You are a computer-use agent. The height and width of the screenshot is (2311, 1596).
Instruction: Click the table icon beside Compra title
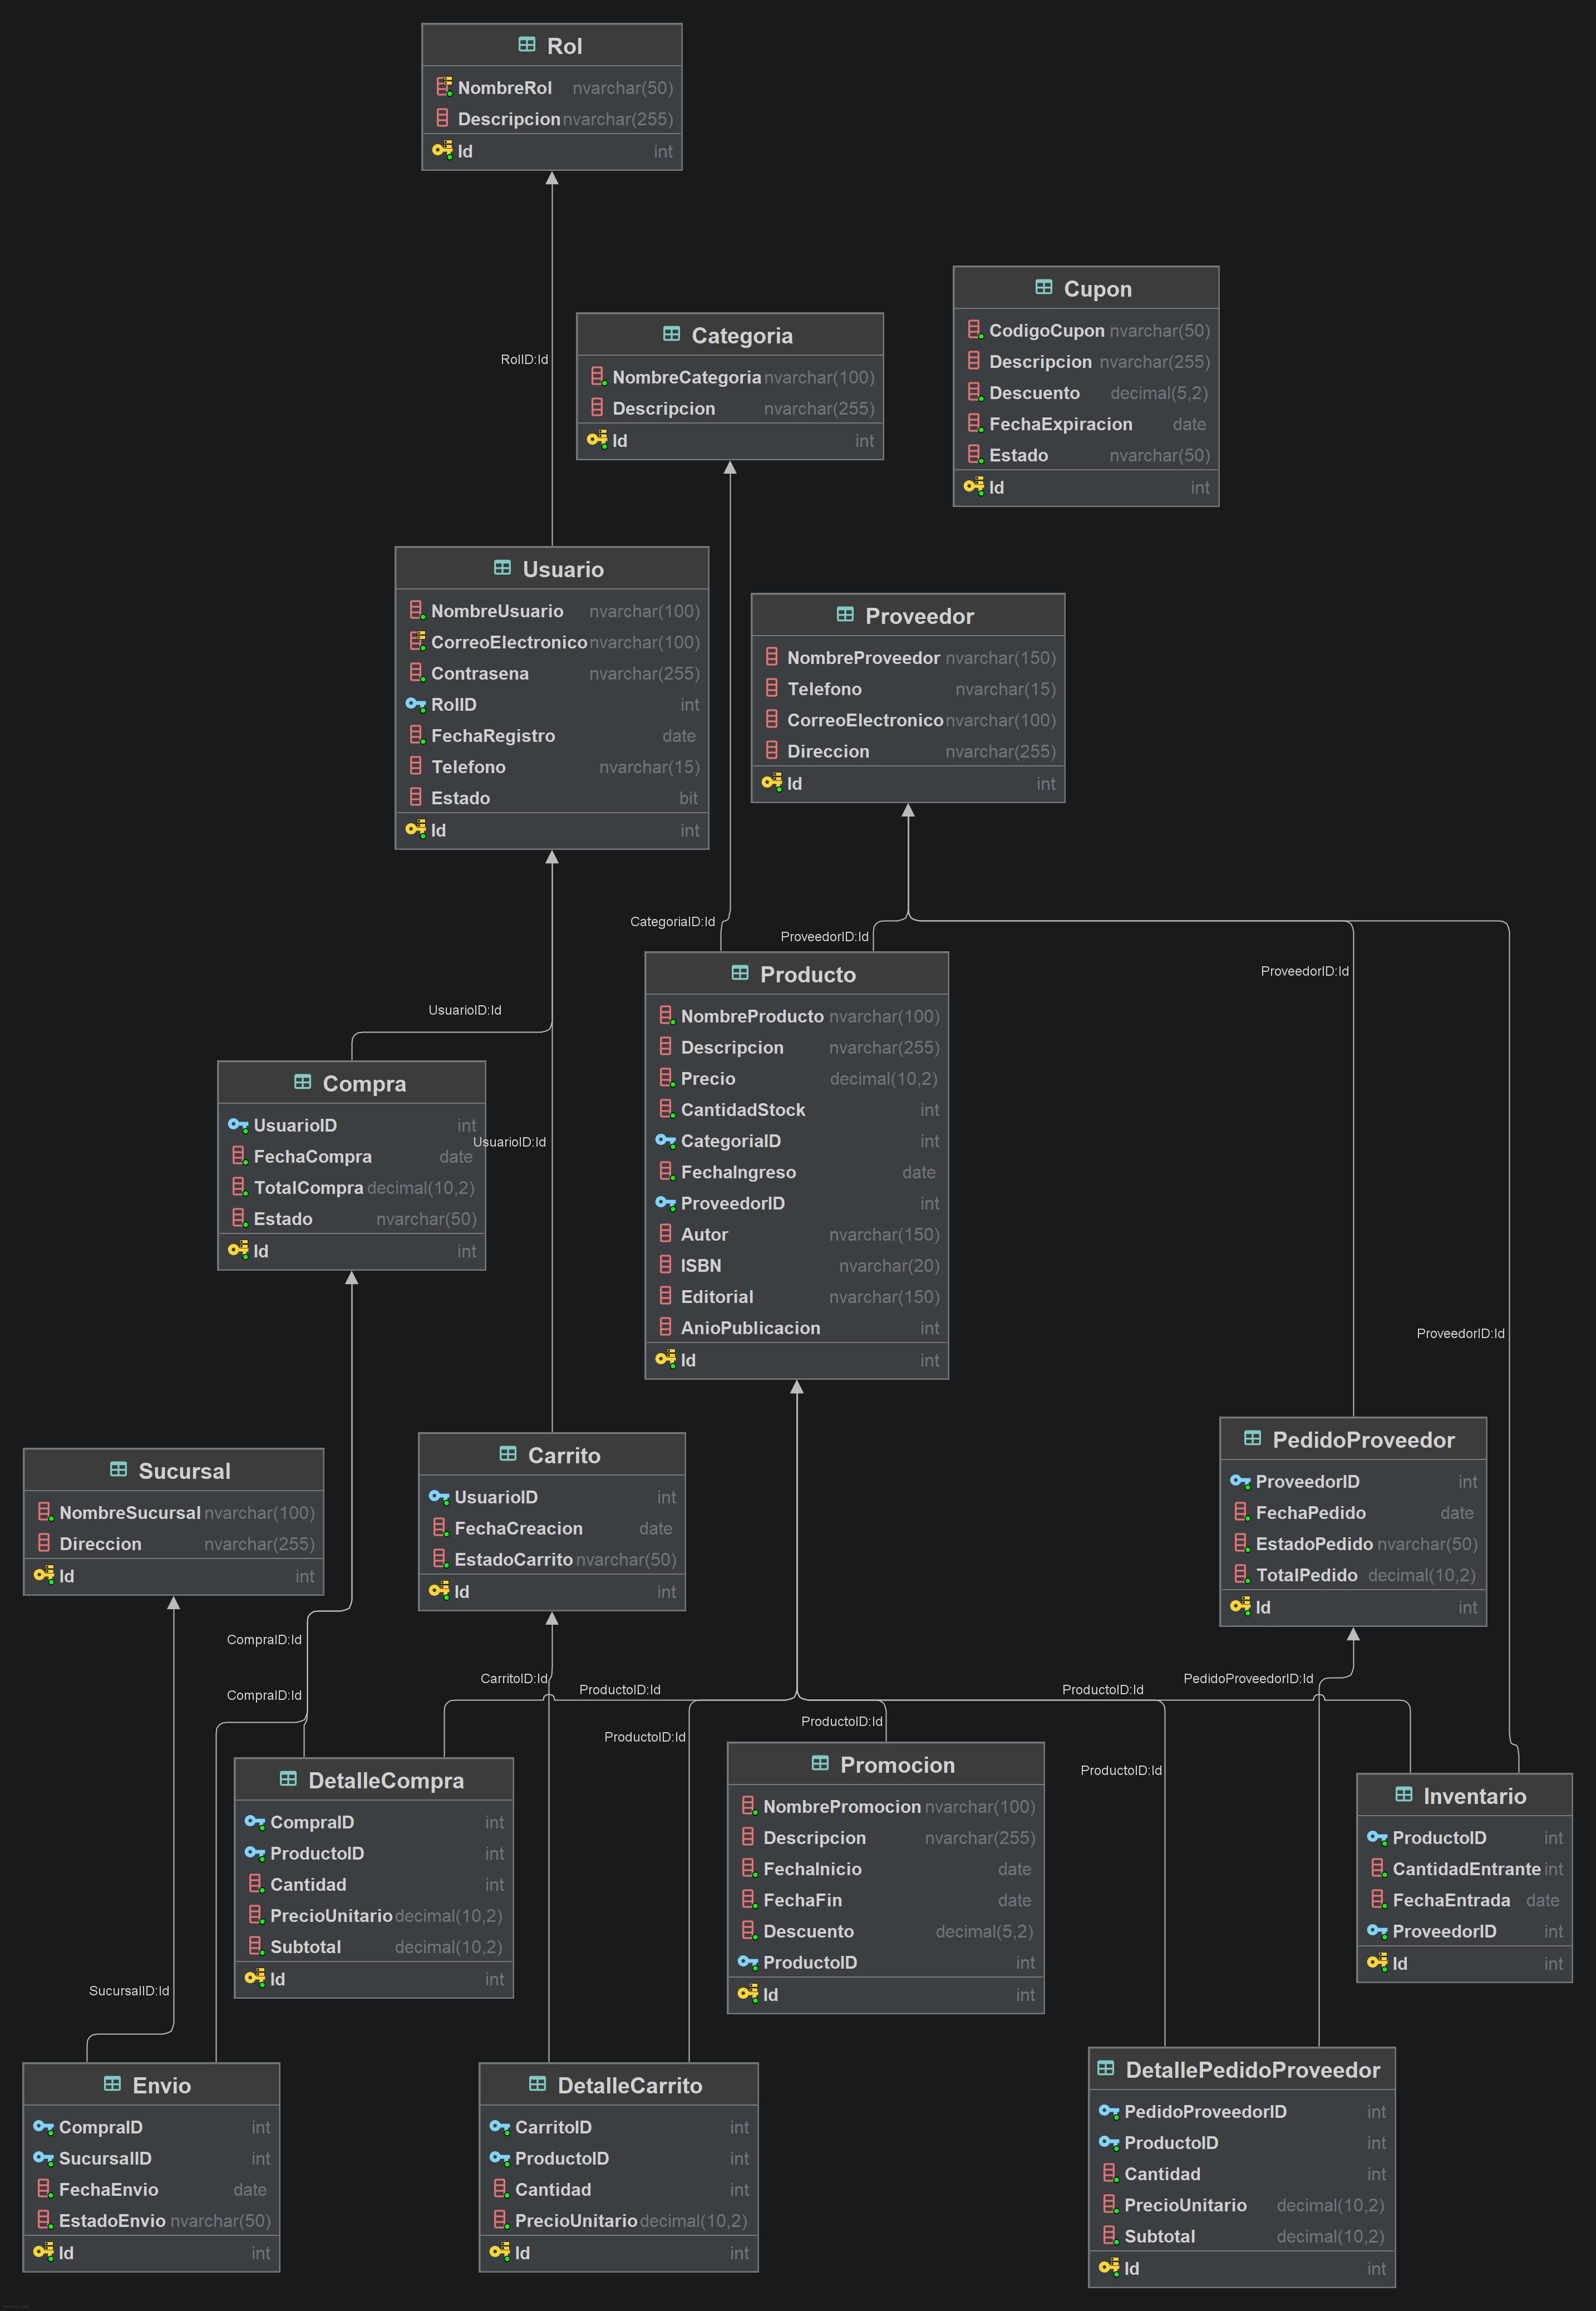[x=302, y=1082]
